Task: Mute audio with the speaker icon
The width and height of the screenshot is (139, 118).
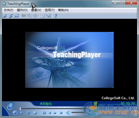Action: pyautogui.click(x=68, y=113)
